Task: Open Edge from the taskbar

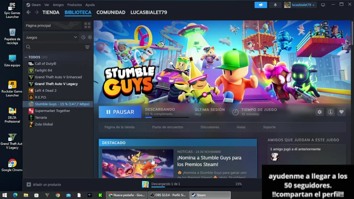Action: point(15,195)
